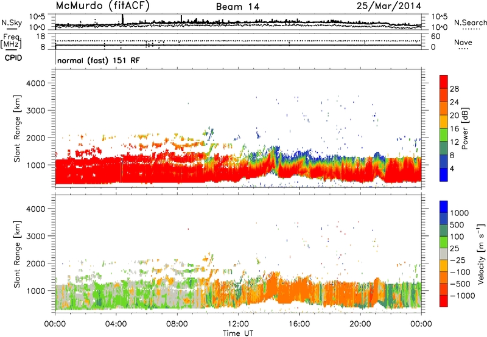Click the '1000' Velocity colorbar tick label
This screenshot has width=487, height=337.
(460, 213)
